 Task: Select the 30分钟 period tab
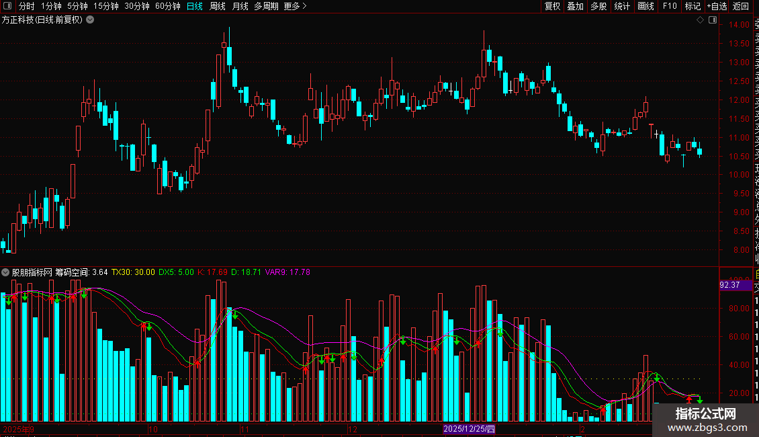(x=136, y=6)
